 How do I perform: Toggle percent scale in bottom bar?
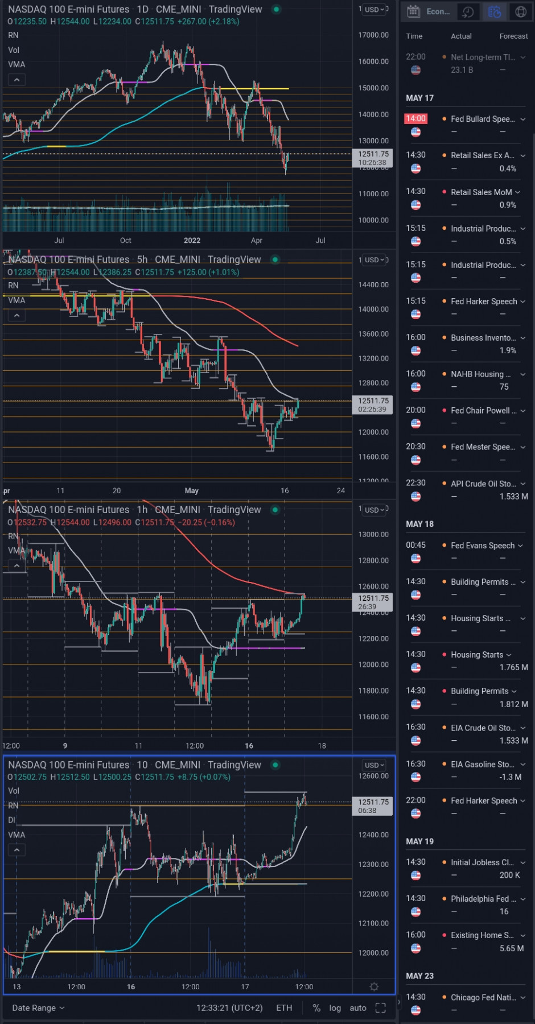[x=316, y=1008]
